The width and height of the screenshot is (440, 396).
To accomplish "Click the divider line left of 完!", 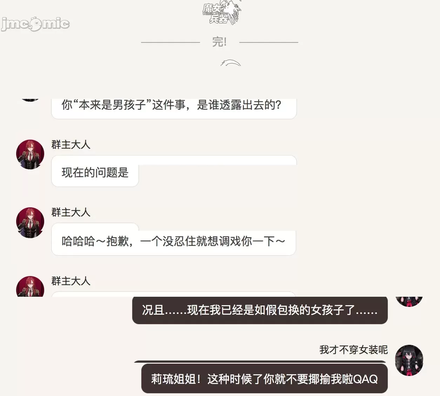I will [x=171, y=42].
